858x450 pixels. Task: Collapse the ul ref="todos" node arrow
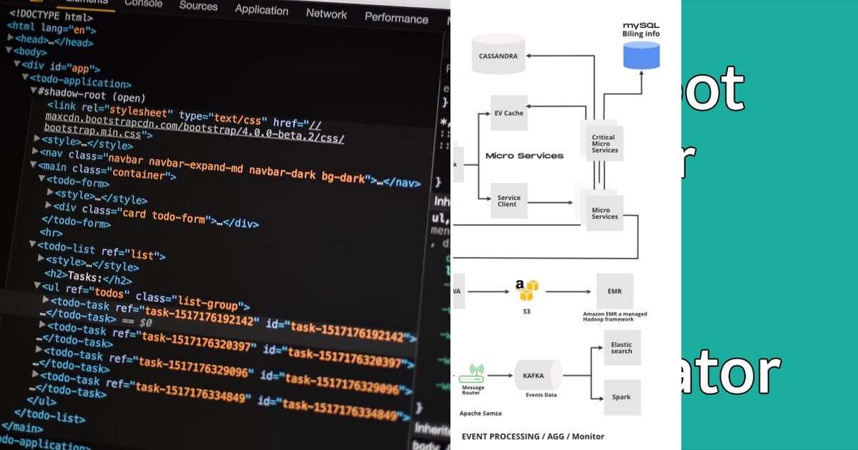tap(36, 286)
